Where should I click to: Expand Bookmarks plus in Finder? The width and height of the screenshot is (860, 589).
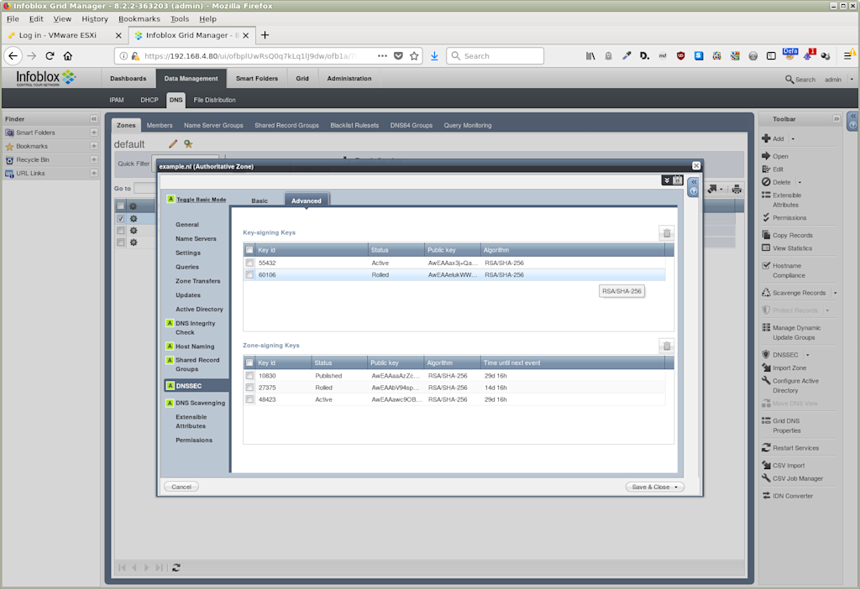point(94,146)
